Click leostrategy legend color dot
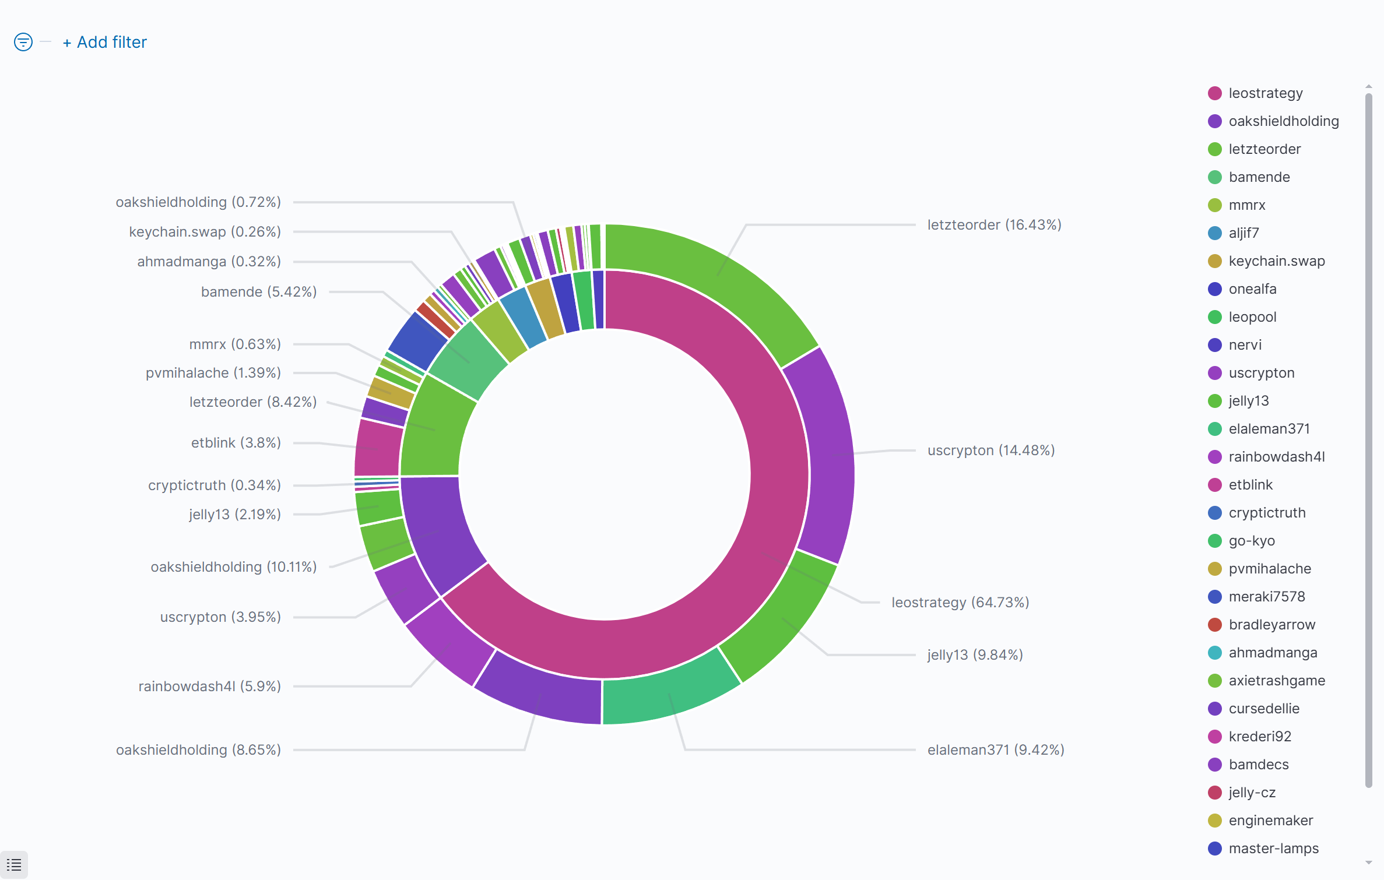Screen dimensions: 1384x880 [x=1214, y=93]
